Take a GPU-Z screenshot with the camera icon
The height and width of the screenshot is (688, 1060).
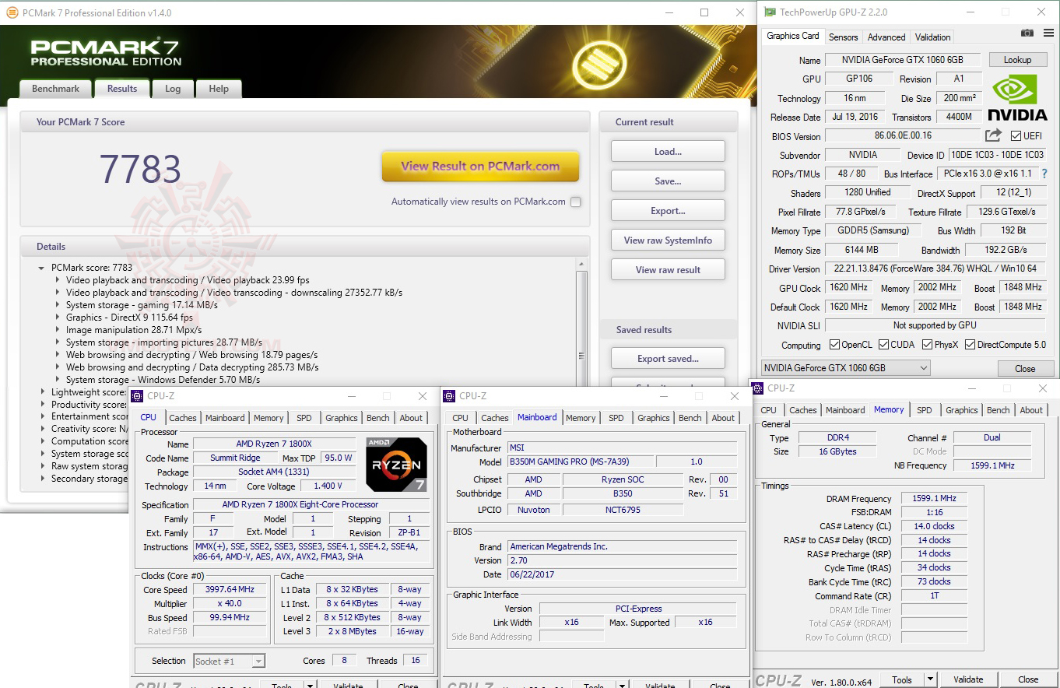pyautogui.click(x=1027, y=33)
